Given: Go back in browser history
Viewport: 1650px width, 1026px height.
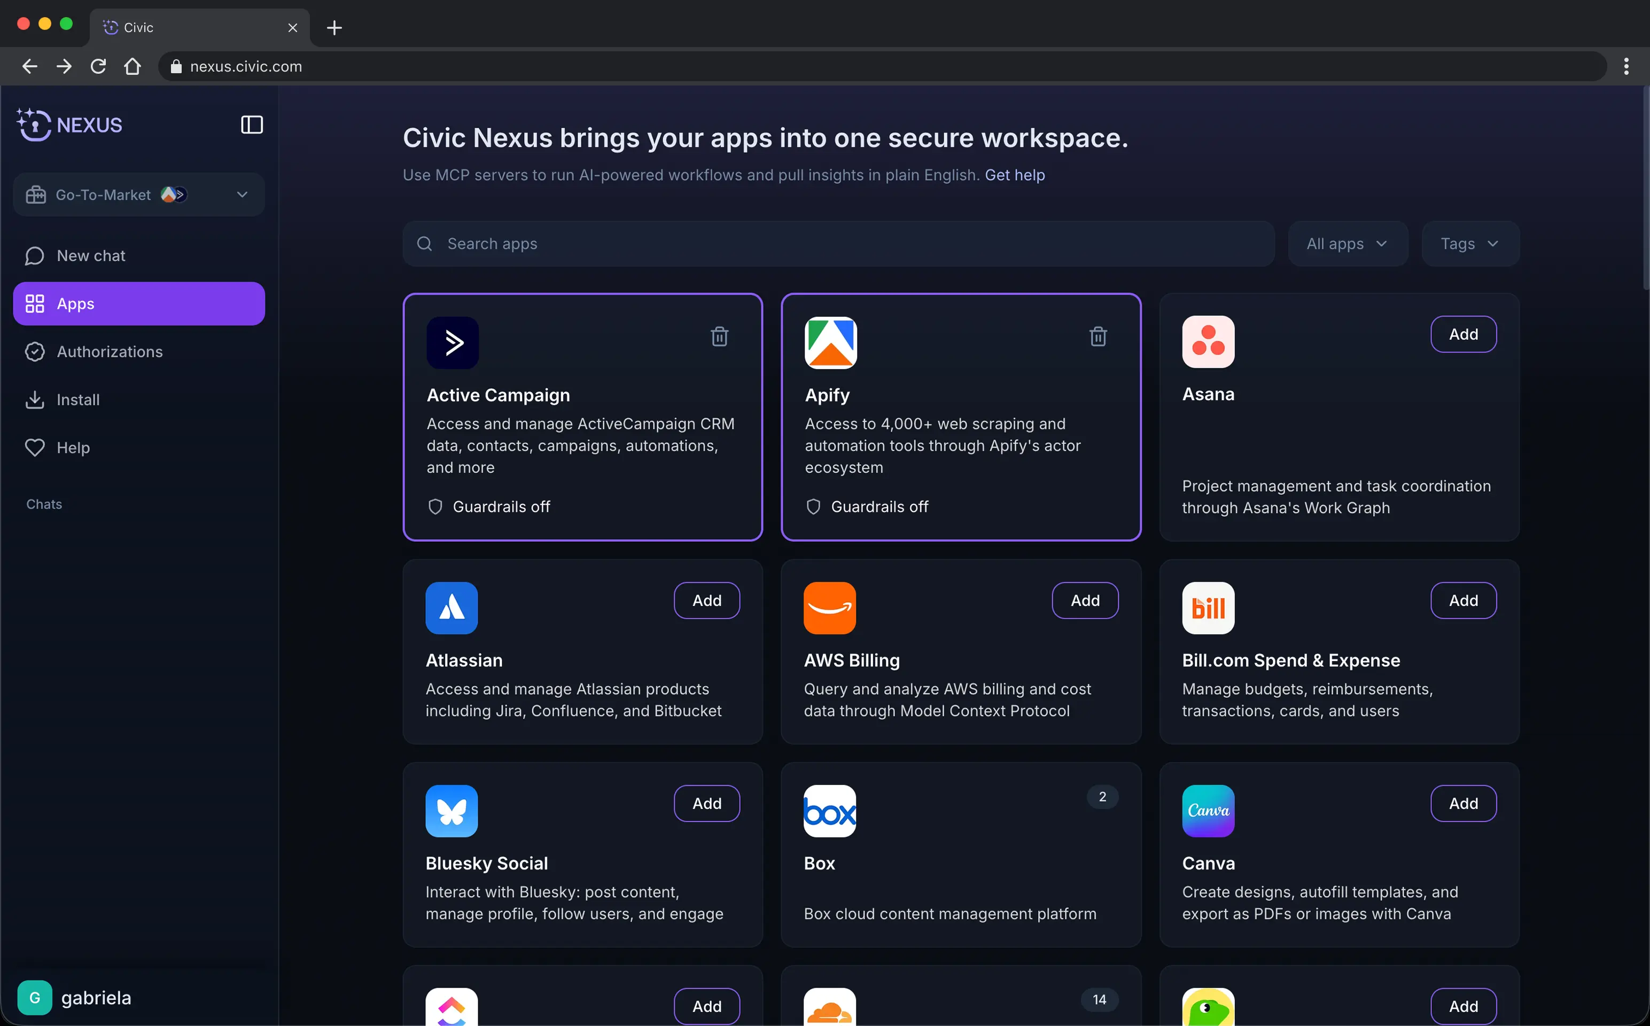Looking at the screenshot, I should (29, 66).
